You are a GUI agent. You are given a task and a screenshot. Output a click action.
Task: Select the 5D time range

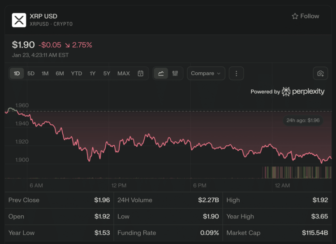[31, 74]
